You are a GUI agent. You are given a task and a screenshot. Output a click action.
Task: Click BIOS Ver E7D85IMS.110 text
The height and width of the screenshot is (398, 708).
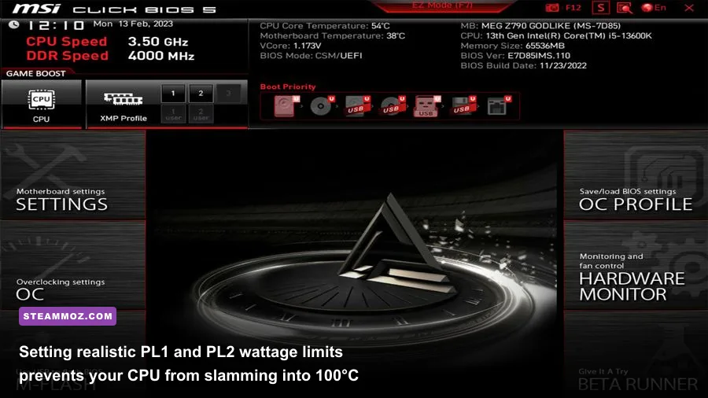point(515,56)
